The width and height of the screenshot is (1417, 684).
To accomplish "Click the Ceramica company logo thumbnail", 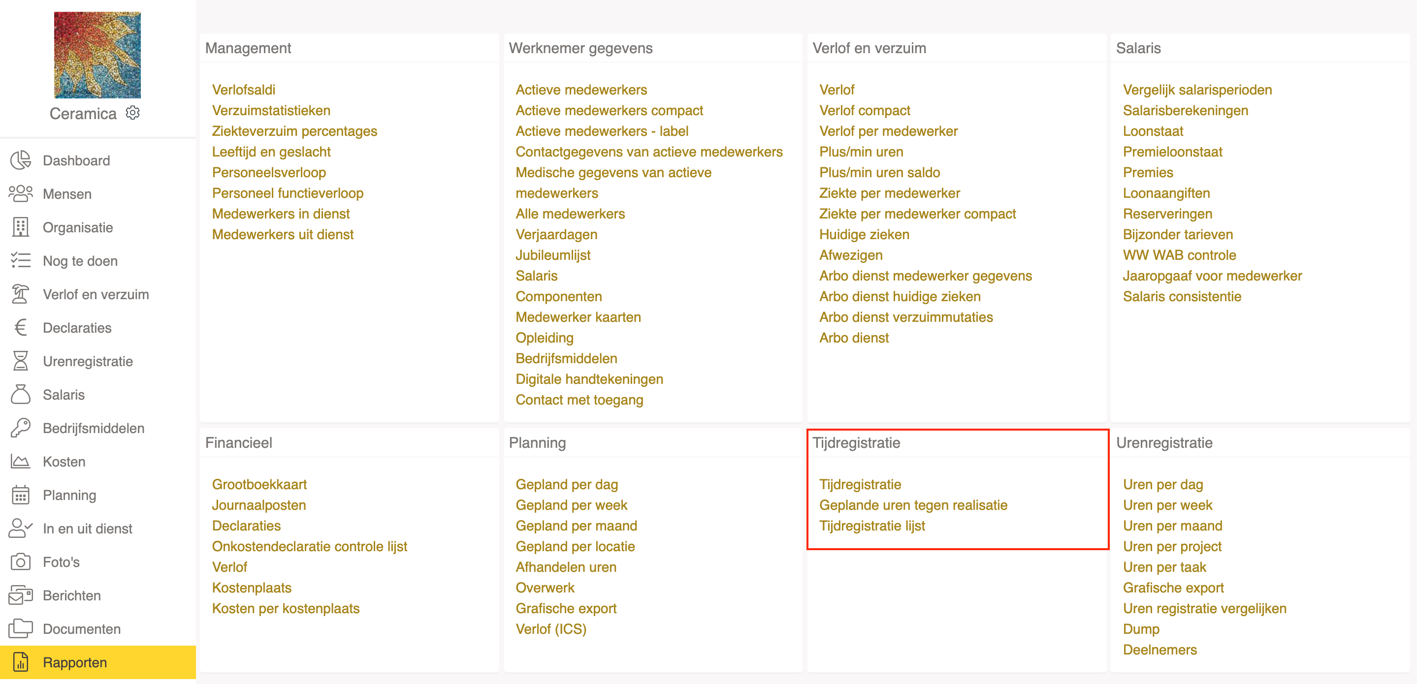I will 97,55.
